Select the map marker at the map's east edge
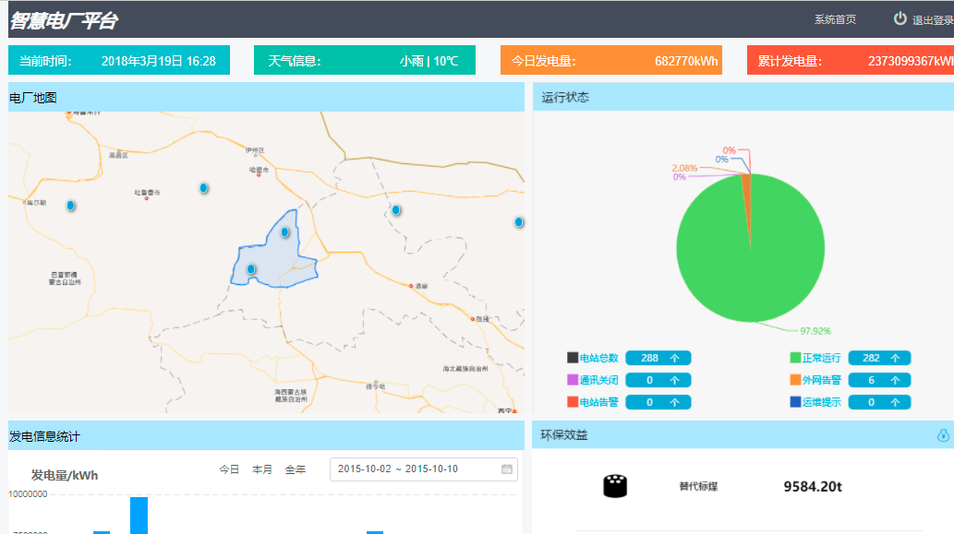This screenshot has height=534, width=954. [518, 221]
